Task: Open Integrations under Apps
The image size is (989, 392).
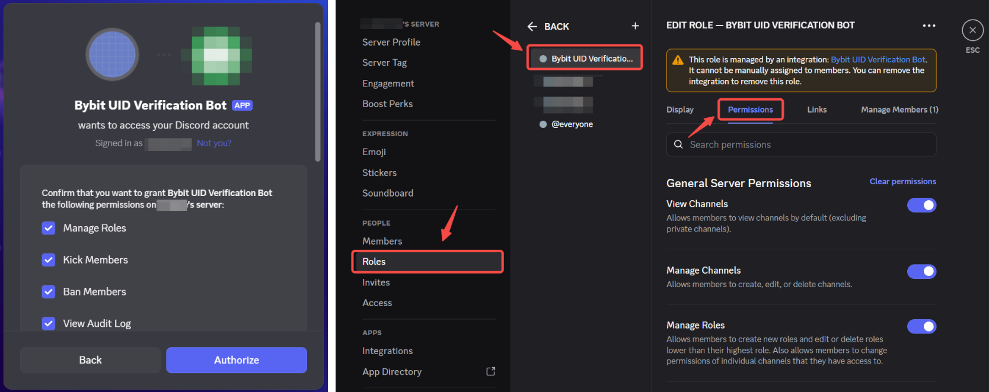Action: click(x=387, y=351)
